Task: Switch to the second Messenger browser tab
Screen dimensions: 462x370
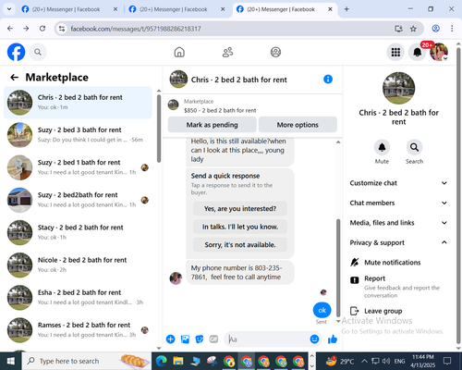Action: tap(177, 9)
